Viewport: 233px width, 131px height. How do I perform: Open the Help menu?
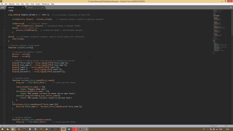[x=52, y=4]
